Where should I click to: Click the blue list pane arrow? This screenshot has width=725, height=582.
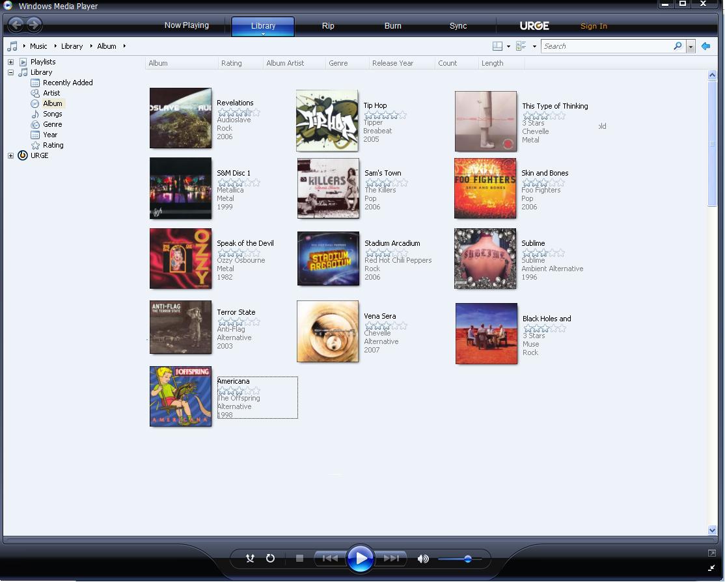(705, 46)
